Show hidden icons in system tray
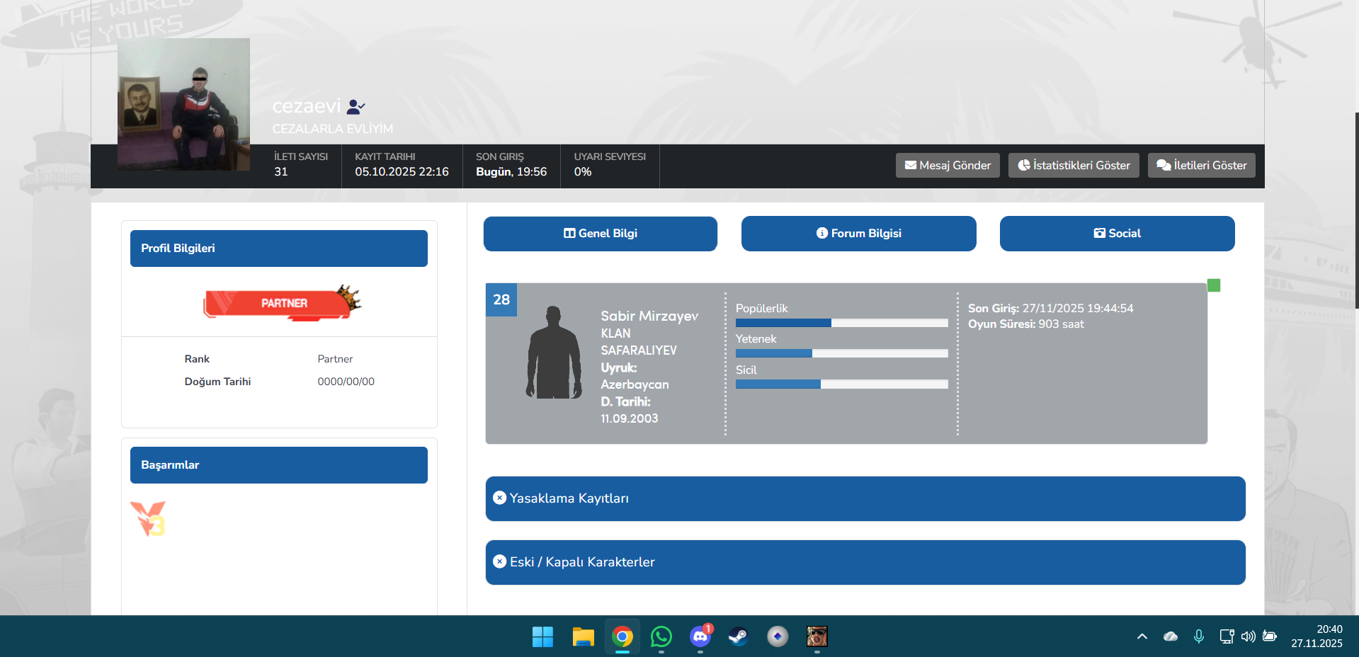 pos(1142,636)
